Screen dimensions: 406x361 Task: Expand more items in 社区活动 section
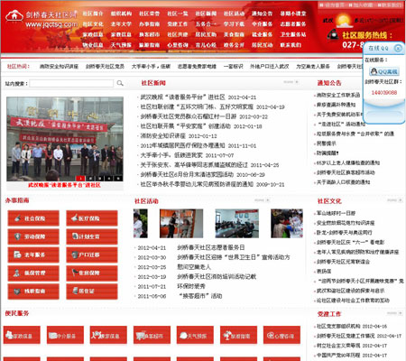(x=262, y=200)
